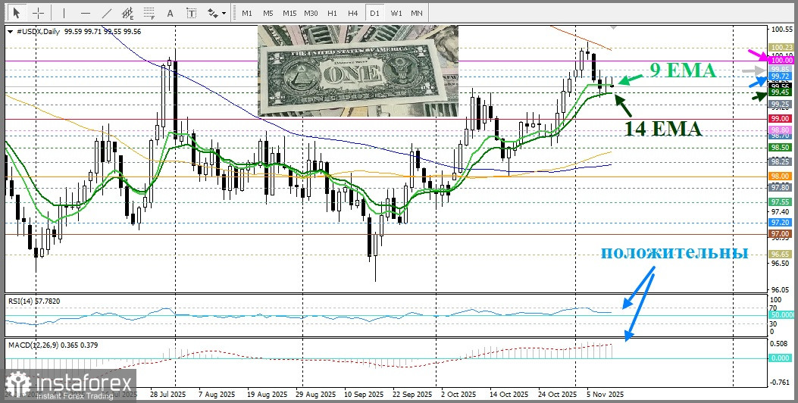
Task: Click the 99.00 red price label
Action: pos(780,119)
